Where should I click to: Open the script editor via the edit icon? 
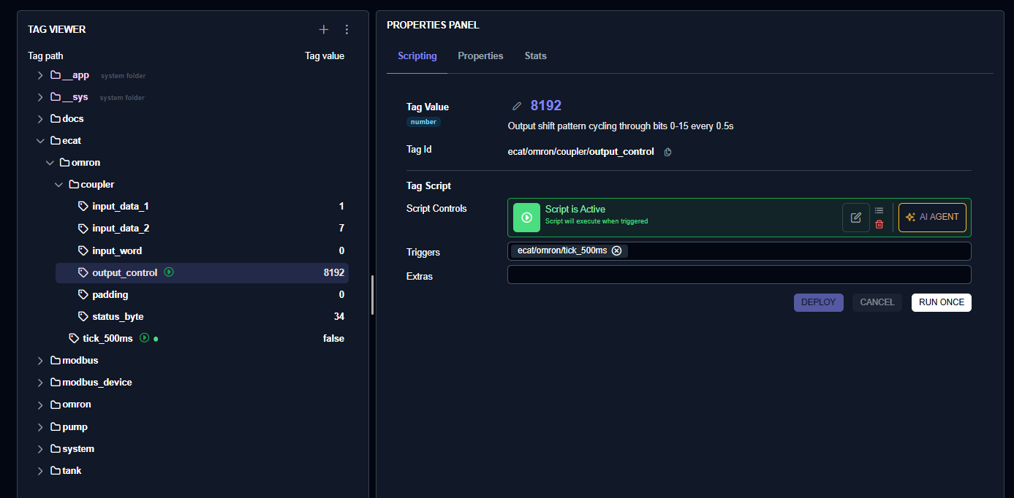855,218
